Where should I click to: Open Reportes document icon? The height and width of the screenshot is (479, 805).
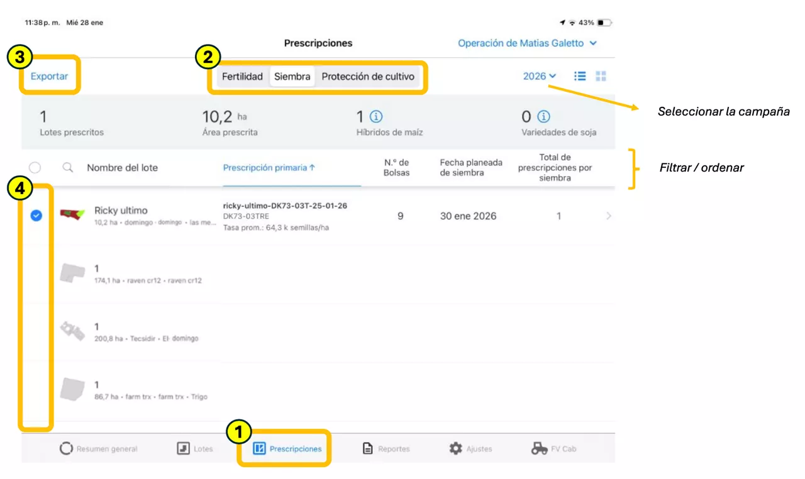[x=368, y=449]
